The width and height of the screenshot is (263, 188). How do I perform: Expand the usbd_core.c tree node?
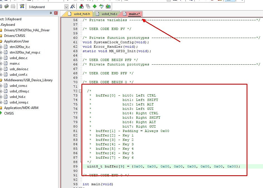1,86
